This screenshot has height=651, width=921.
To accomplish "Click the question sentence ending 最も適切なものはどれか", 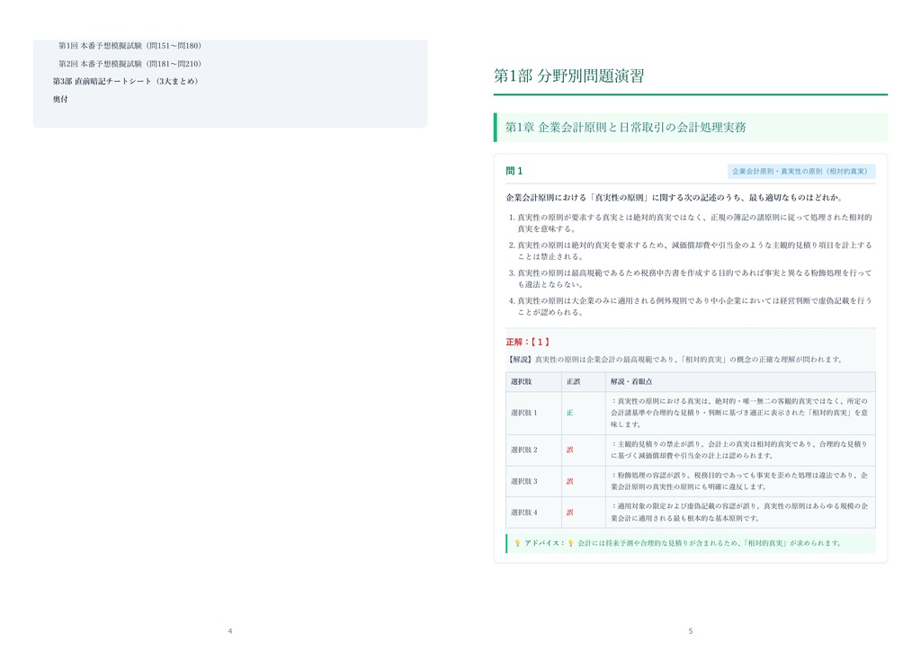I will 675,197.
